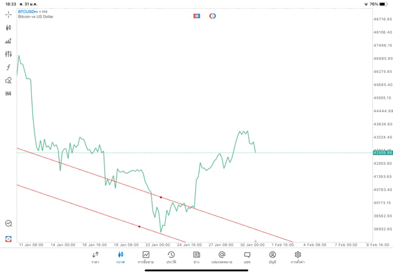Open the history (ประวัติ) tab
The width and height of the screenshot is (393, 274).
click(171, 257)
